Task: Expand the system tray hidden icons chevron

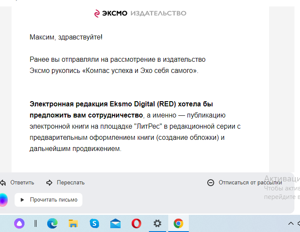Action: (291, 223)
